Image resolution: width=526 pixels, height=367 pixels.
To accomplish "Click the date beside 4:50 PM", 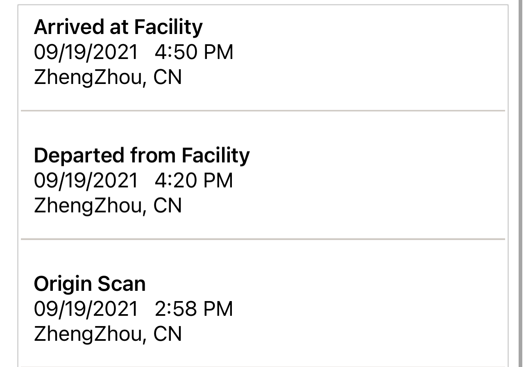I will (86, 52).
